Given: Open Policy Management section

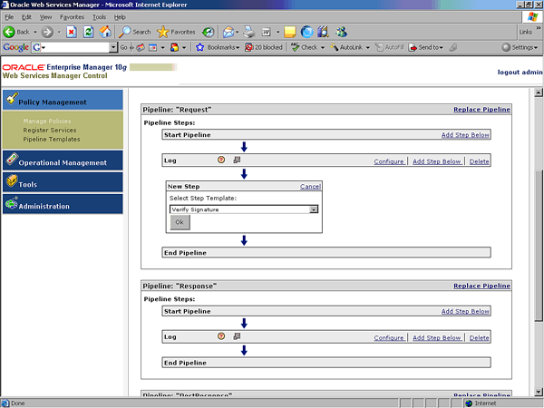Looking at the screenshot, I should (x=63, y=100).
